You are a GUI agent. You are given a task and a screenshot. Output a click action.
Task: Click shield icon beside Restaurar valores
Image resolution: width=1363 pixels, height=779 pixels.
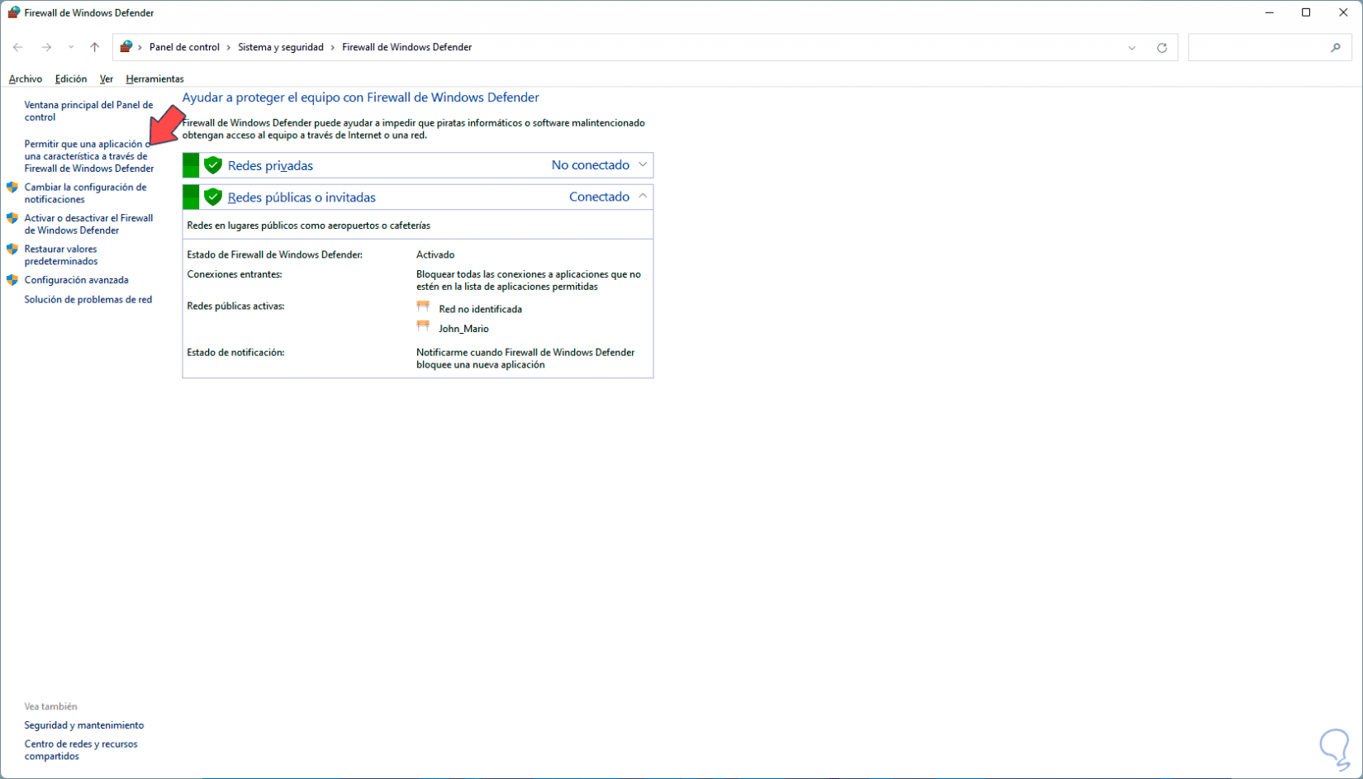click(x=12, y=249)
